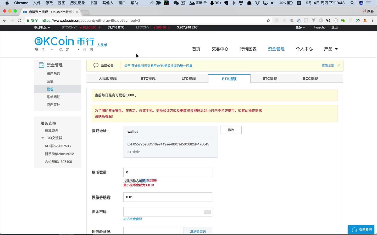Viewport: 377px width, 235px height.
Task: Click 发送验证码 button
Action: coord(198,231)
